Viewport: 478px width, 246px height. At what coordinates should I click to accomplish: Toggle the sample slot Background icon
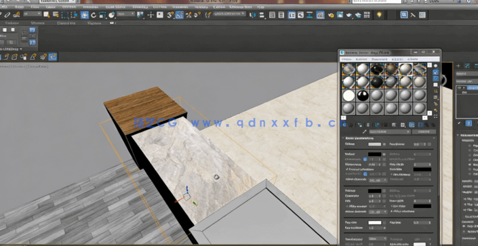436,79
